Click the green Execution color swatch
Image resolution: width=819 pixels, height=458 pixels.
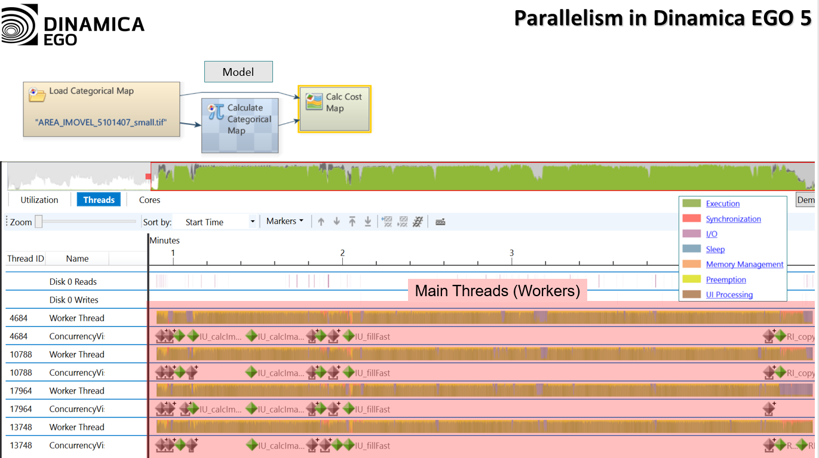click(x=691, y=204)
